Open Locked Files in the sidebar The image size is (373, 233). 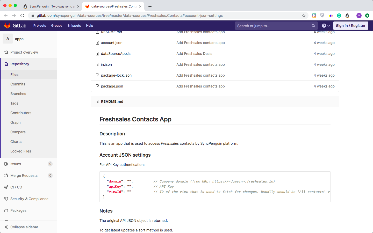coord(21,151)
